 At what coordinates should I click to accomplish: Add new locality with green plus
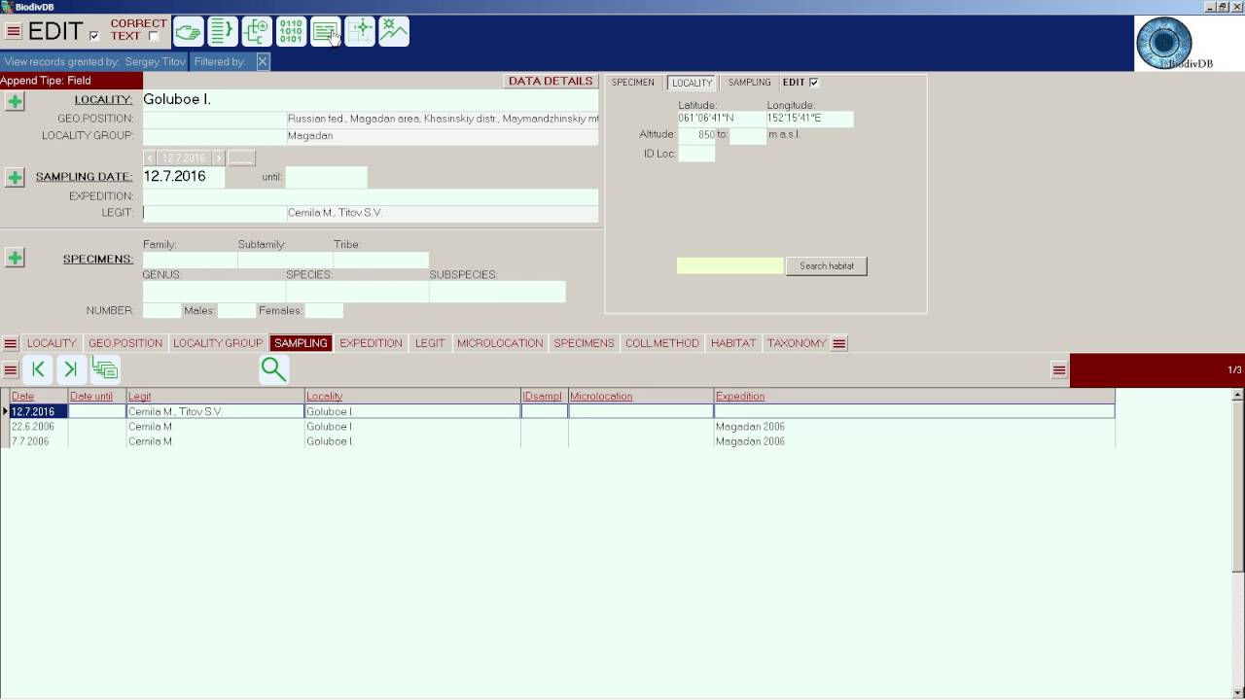coord(15,101)
